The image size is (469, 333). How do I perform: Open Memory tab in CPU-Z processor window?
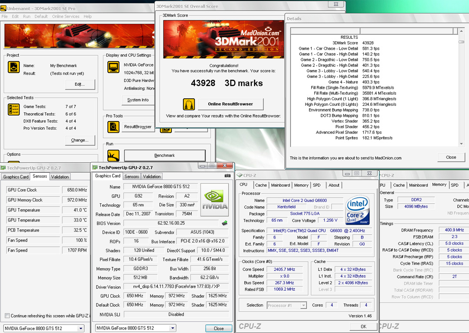pyautogui.click(x=301, y=185)
